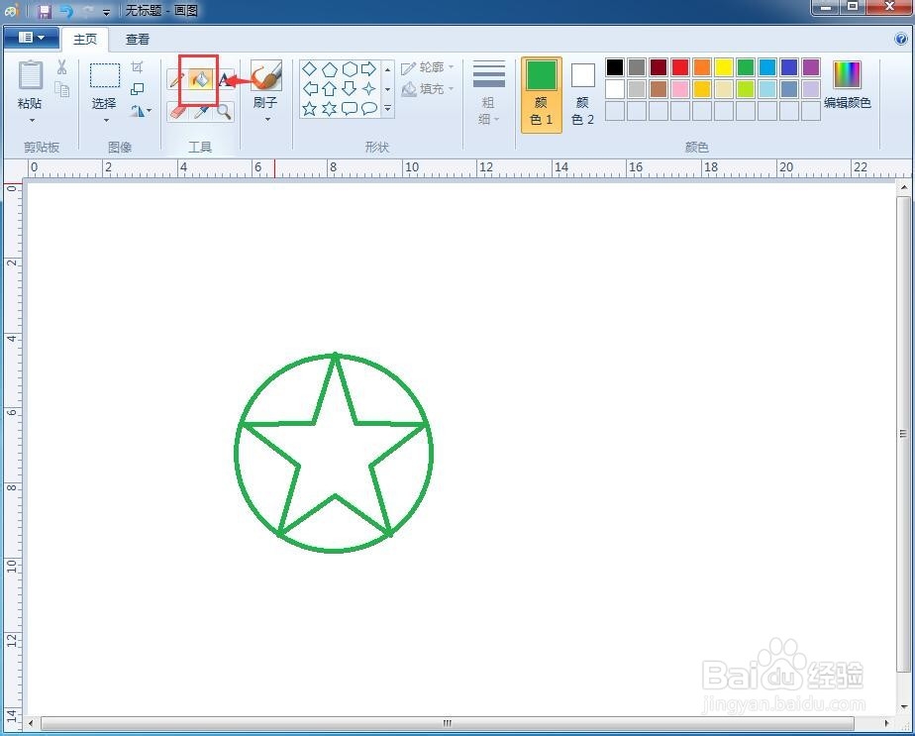Select the Color picker eyedropper tool
The image size is (915, 736).
tap(201, 112)
